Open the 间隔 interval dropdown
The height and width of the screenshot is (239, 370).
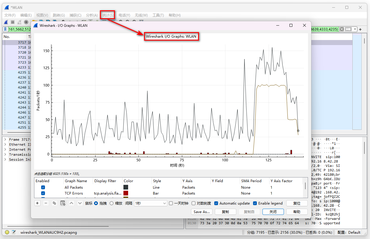pyautogui.click(x=150, y=203)
